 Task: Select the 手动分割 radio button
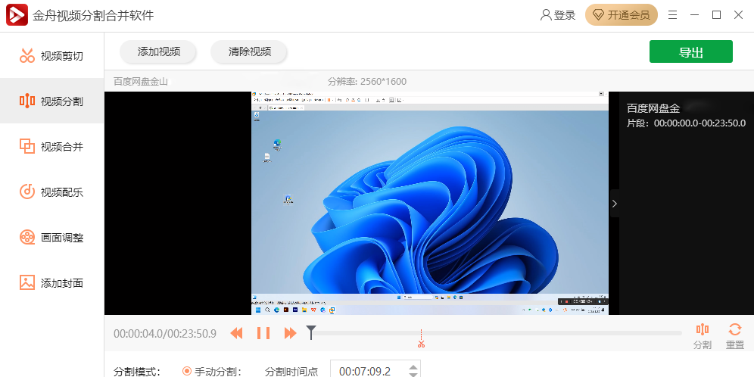[x=187, y=371]
